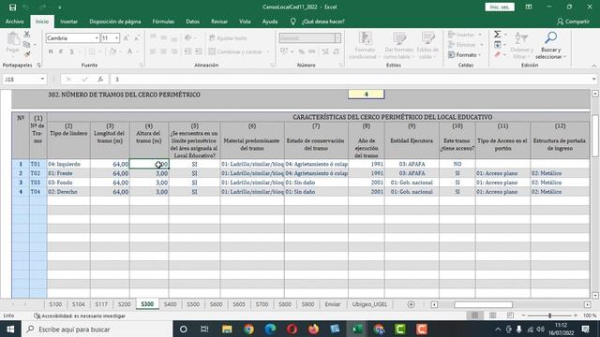
Task: Expand the formula bar
Action: [593, 79]
